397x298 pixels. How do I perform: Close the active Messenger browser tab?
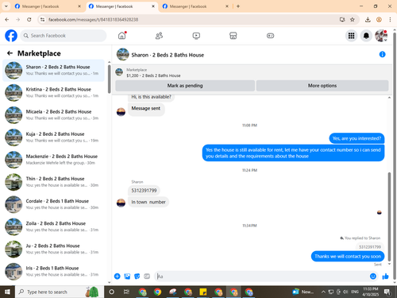[x=153, y=6]
